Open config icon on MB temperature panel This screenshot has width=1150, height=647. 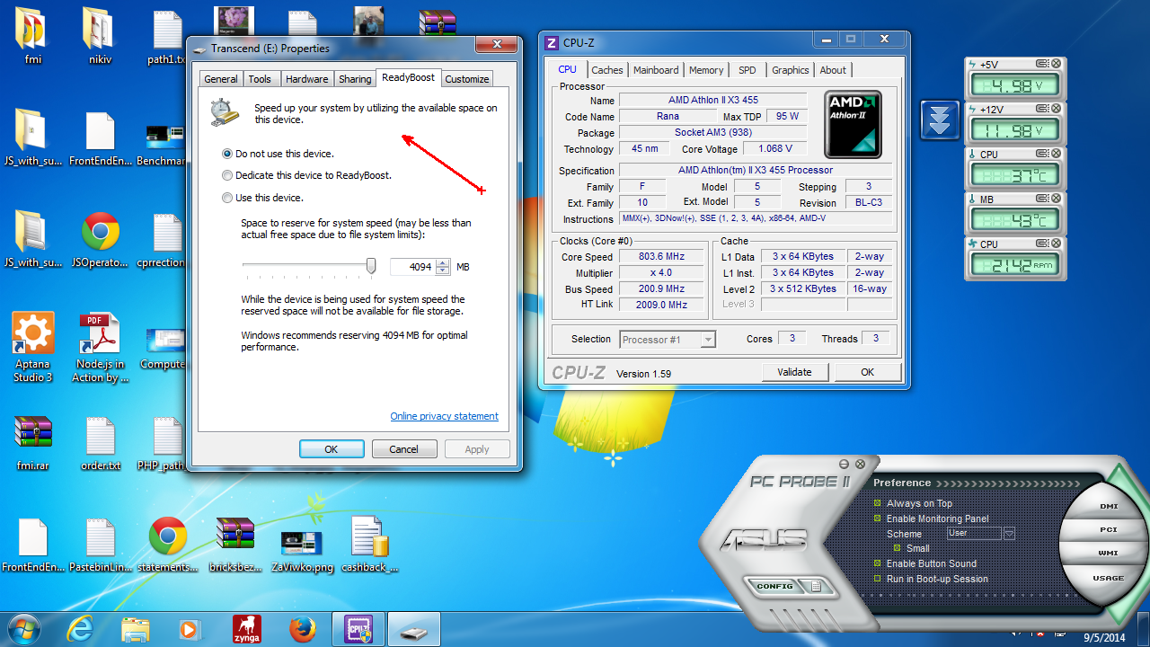(x=1042, y=199)
